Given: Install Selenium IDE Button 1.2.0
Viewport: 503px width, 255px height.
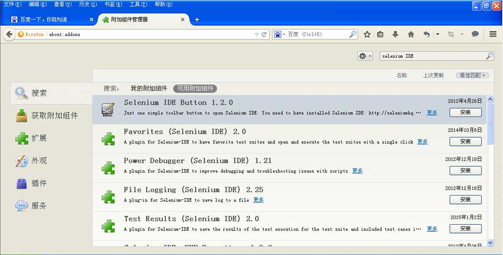Looking at the screenshot, I should [x=466, y=112].
